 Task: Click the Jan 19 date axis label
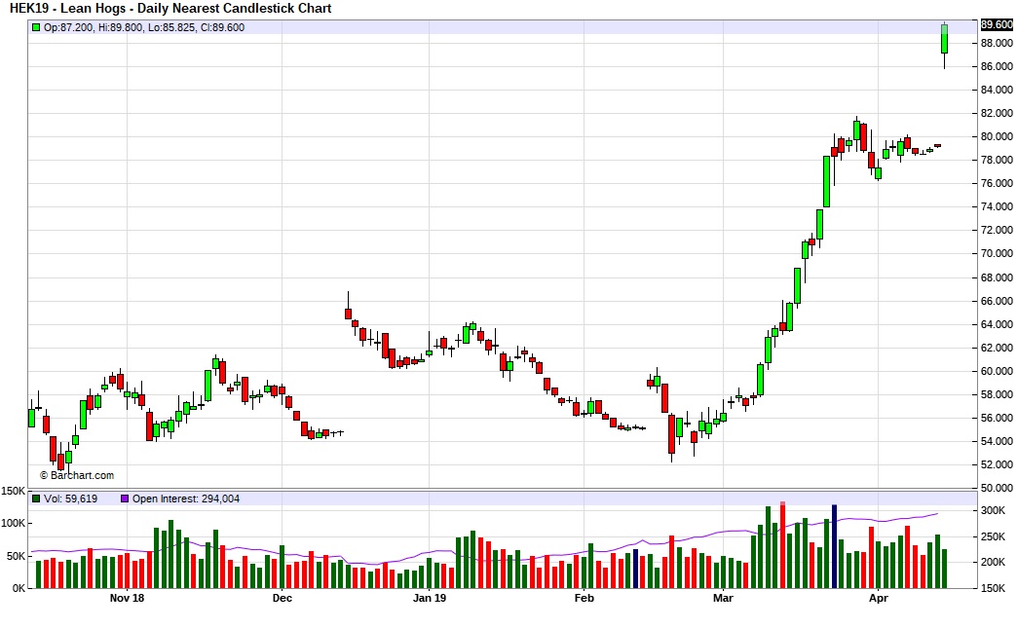coord(430,598)
